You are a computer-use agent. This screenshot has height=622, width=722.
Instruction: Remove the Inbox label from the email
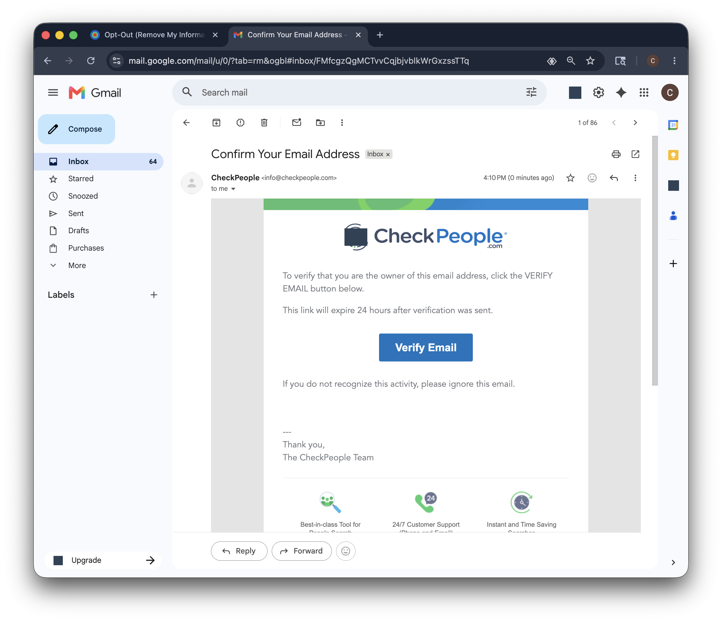tap(388, 154)
